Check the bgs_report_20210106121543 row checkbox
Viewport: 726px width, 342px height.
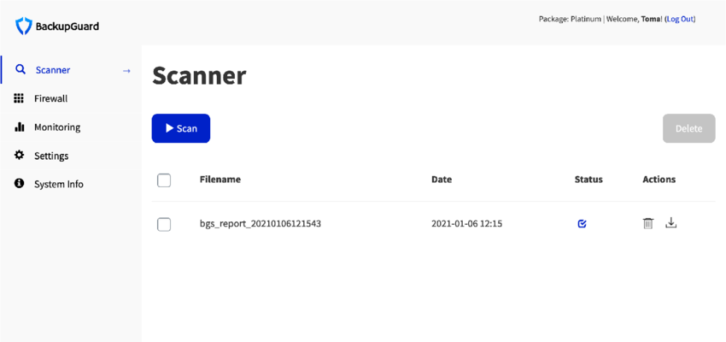164,224
